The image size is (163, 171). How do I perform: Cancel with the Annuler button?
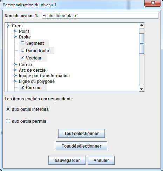(101, 160)
